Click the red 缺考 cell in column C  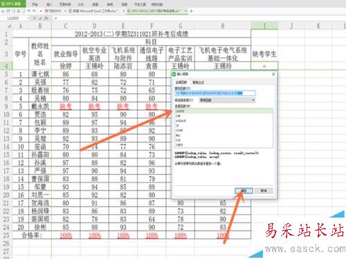pyautogui.click(x=66, y=106)
